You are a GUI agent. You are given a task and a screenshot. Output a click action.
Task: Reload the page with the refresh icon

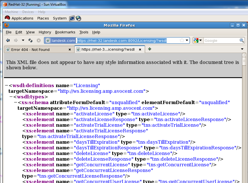click(x=30, y=40)
